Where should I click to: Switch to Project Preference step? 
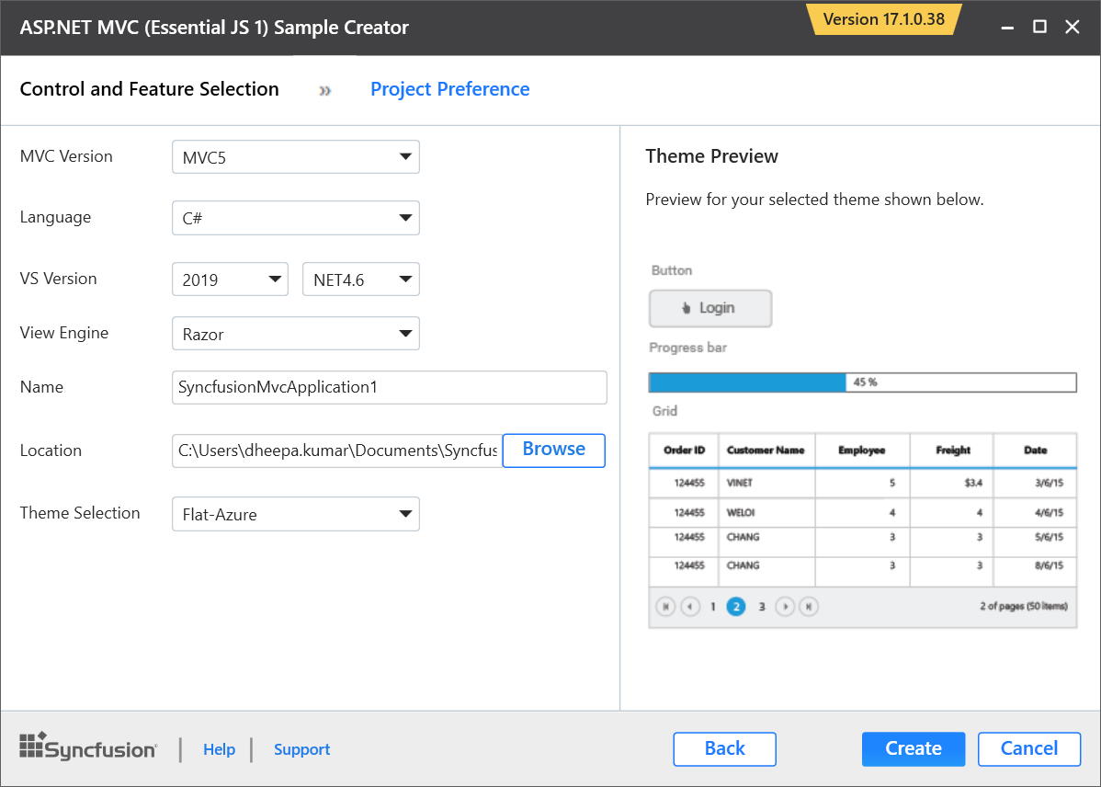click(449, 89)
